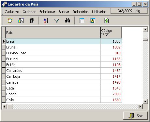
Task: Click the new record toolbar icon
Action: [10, 20]
